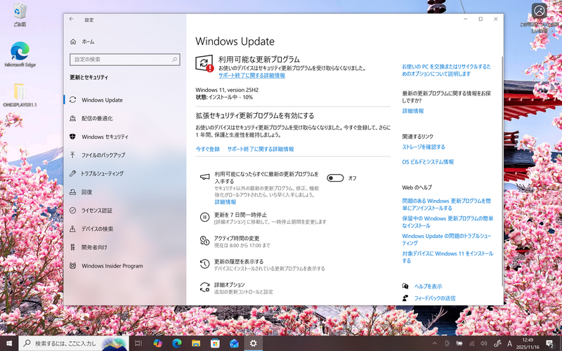Image resolution: width=562 pixels, height=351 pixels.
Task: Select Microsoft Edge desktop shortcut
Action: tap(20, 55)
